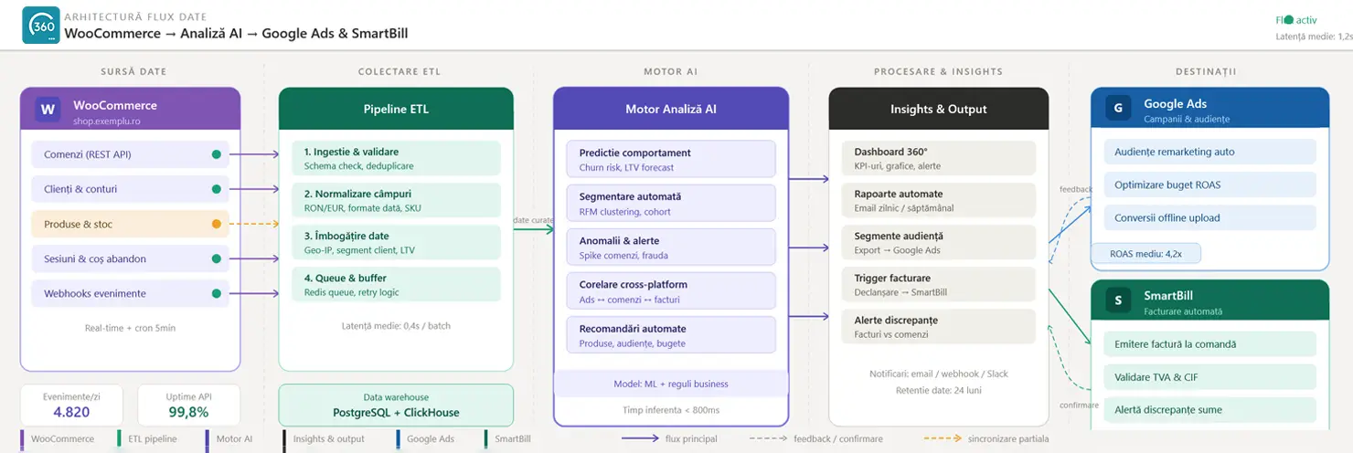Select Corelare cross-platform module
The width and height of the screenshot is (1353, 453).
pos(671,290)
